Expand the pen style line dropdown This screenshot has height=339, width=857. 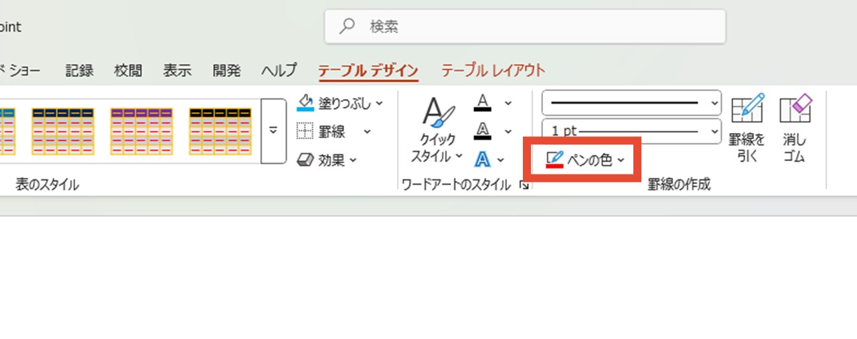click(714, 103)
